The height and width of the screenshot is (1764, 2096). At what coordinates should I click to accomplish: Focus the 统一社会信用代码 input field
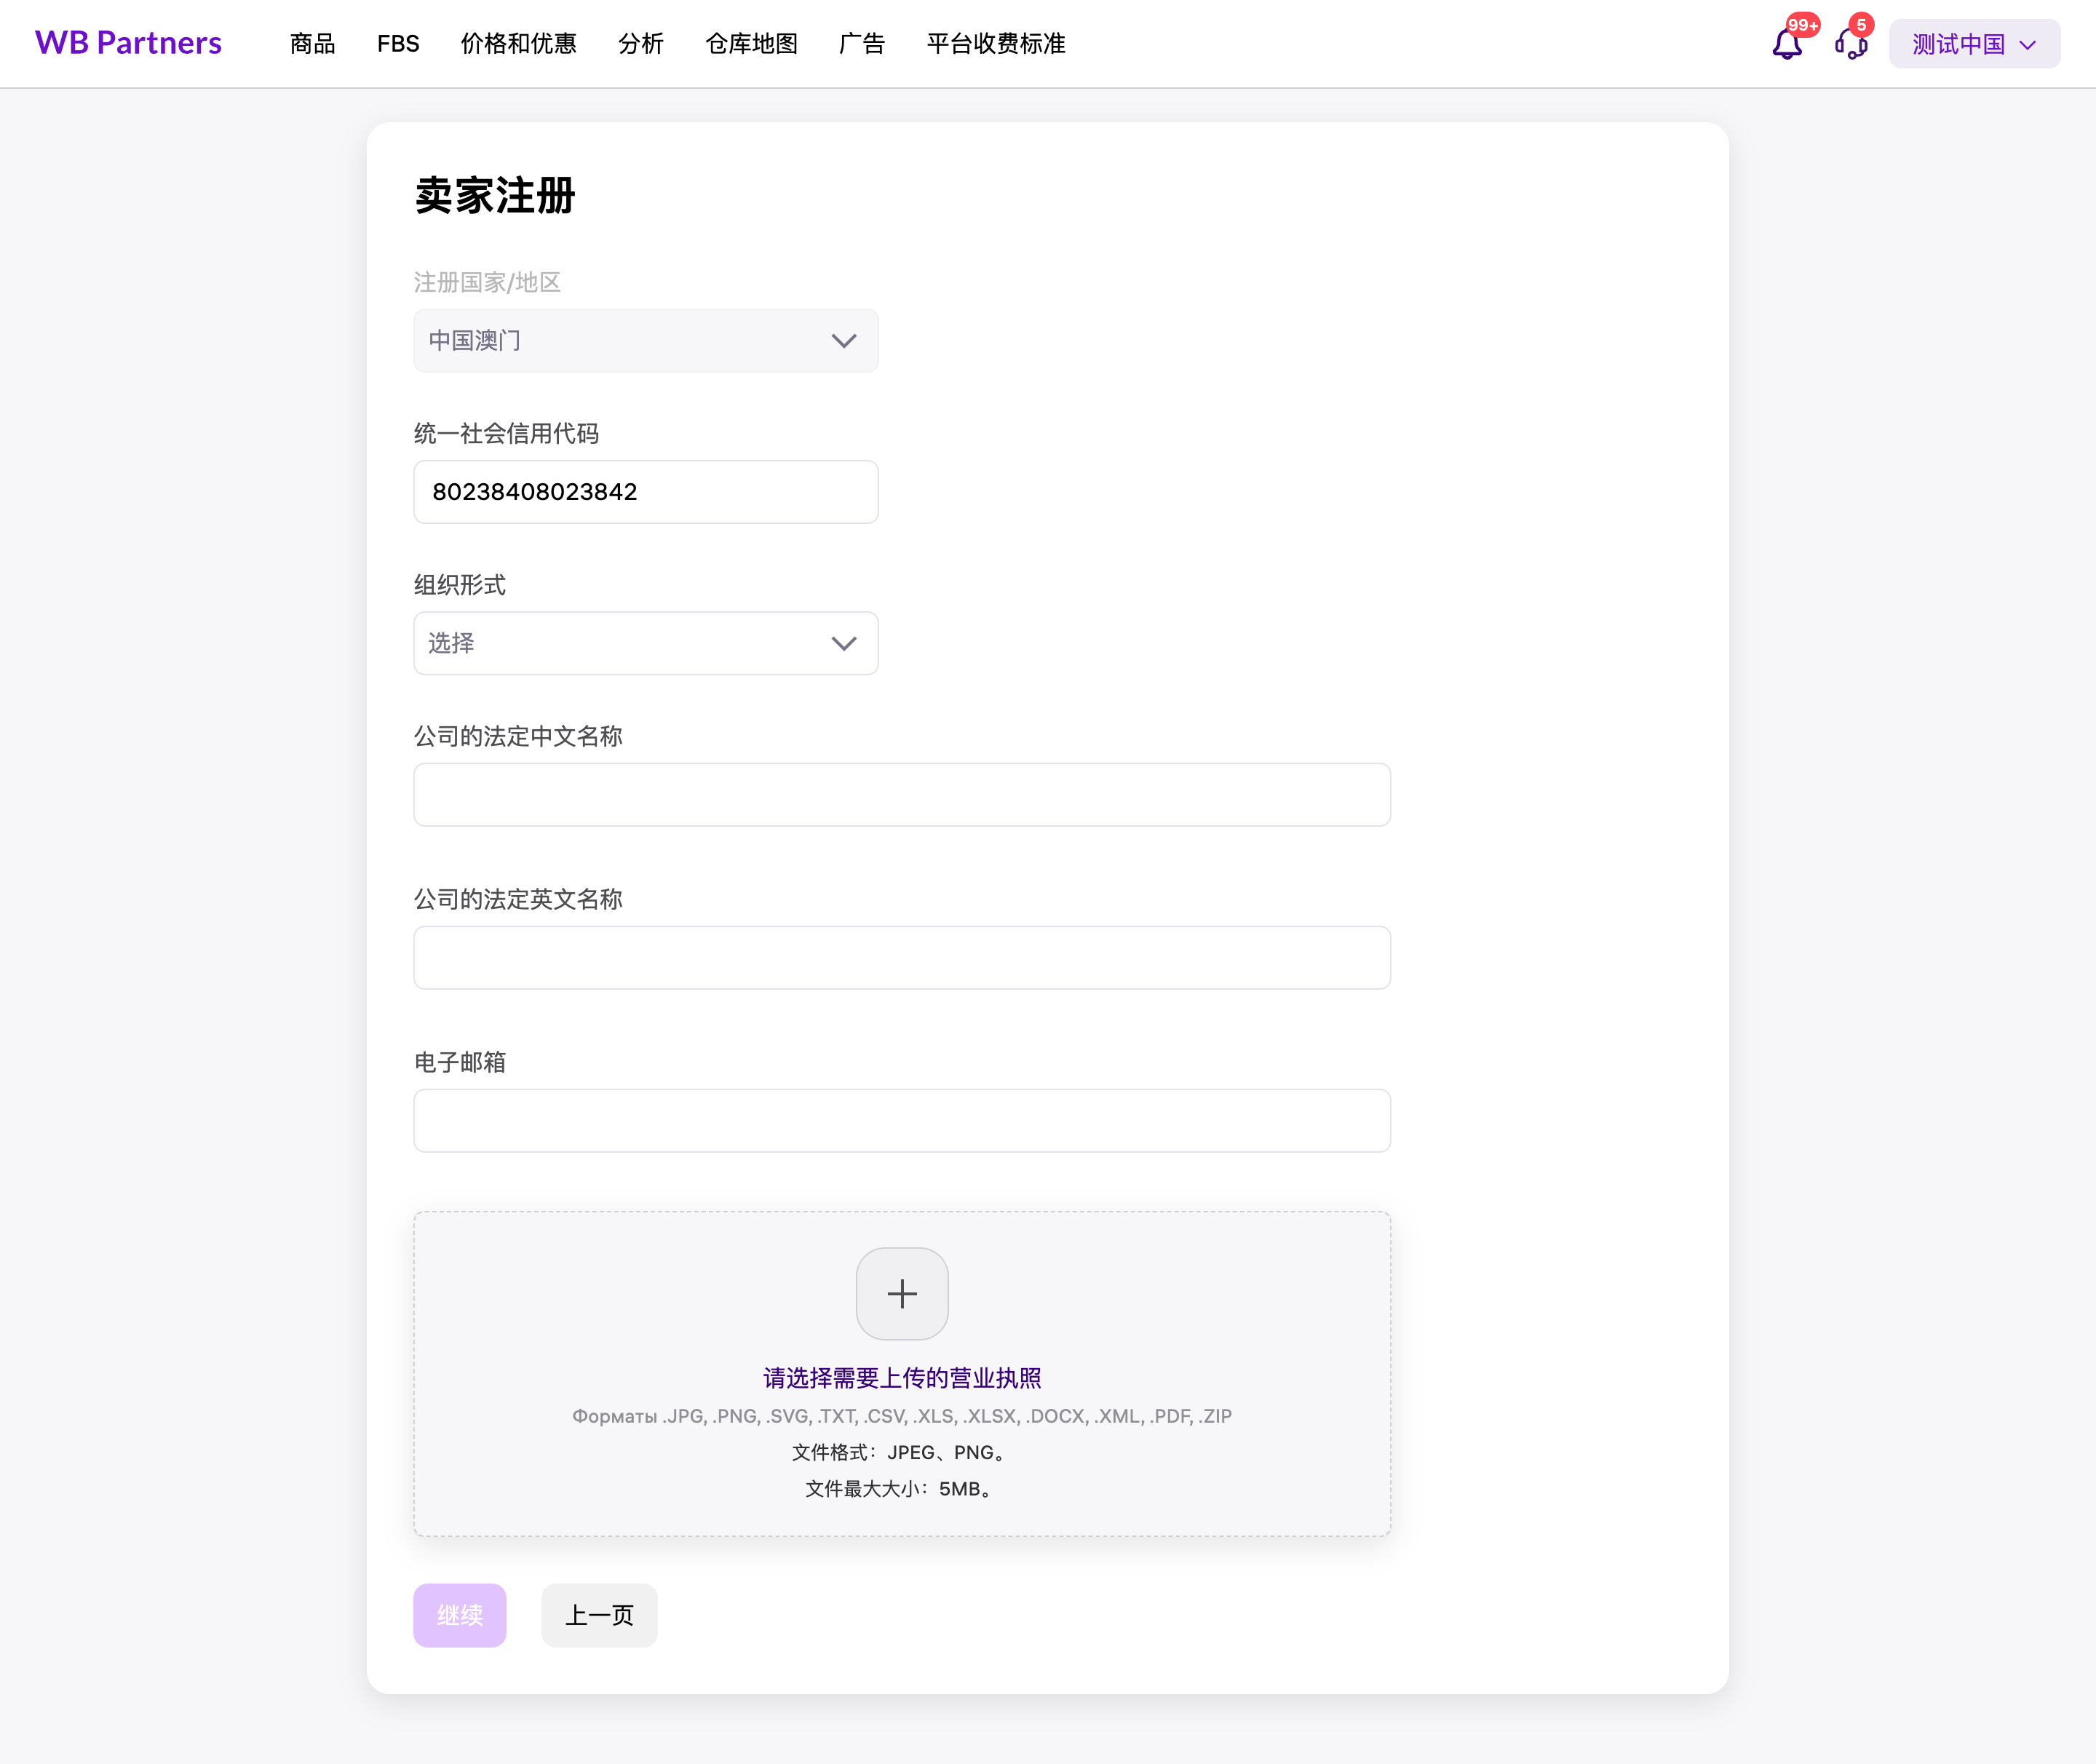pos(646,492)
